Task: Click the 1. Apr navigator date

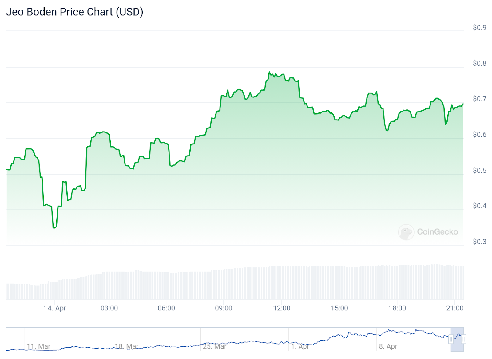Action: coord(300,346)
